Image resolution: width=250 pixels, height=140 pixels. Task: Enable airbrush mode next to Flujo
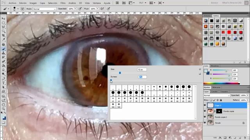pyautogui.click(x=102, y=9)
